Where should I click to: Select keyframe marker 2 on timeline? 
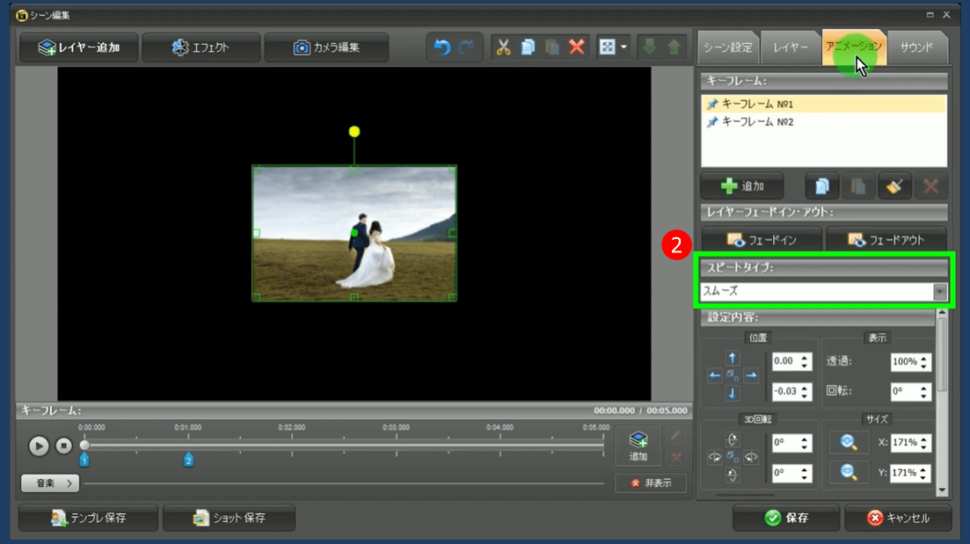tap(188, 460)
